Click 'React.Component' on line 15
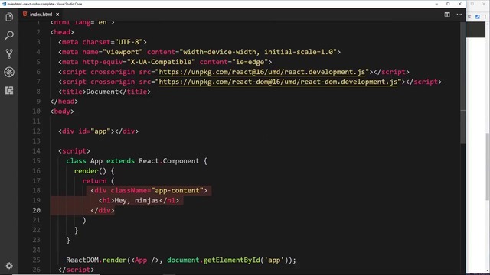 click(169, 161)
